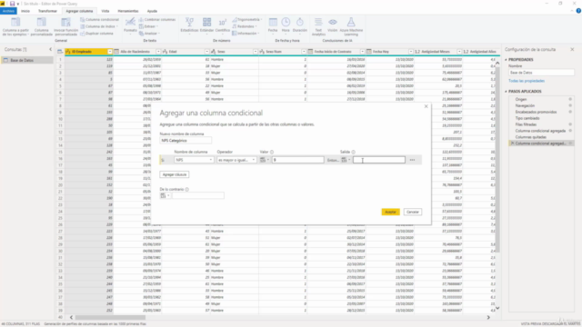The image size is (582, 327).
Task: Open the Ayuda ribbon tab
Action: click(152, 11)
